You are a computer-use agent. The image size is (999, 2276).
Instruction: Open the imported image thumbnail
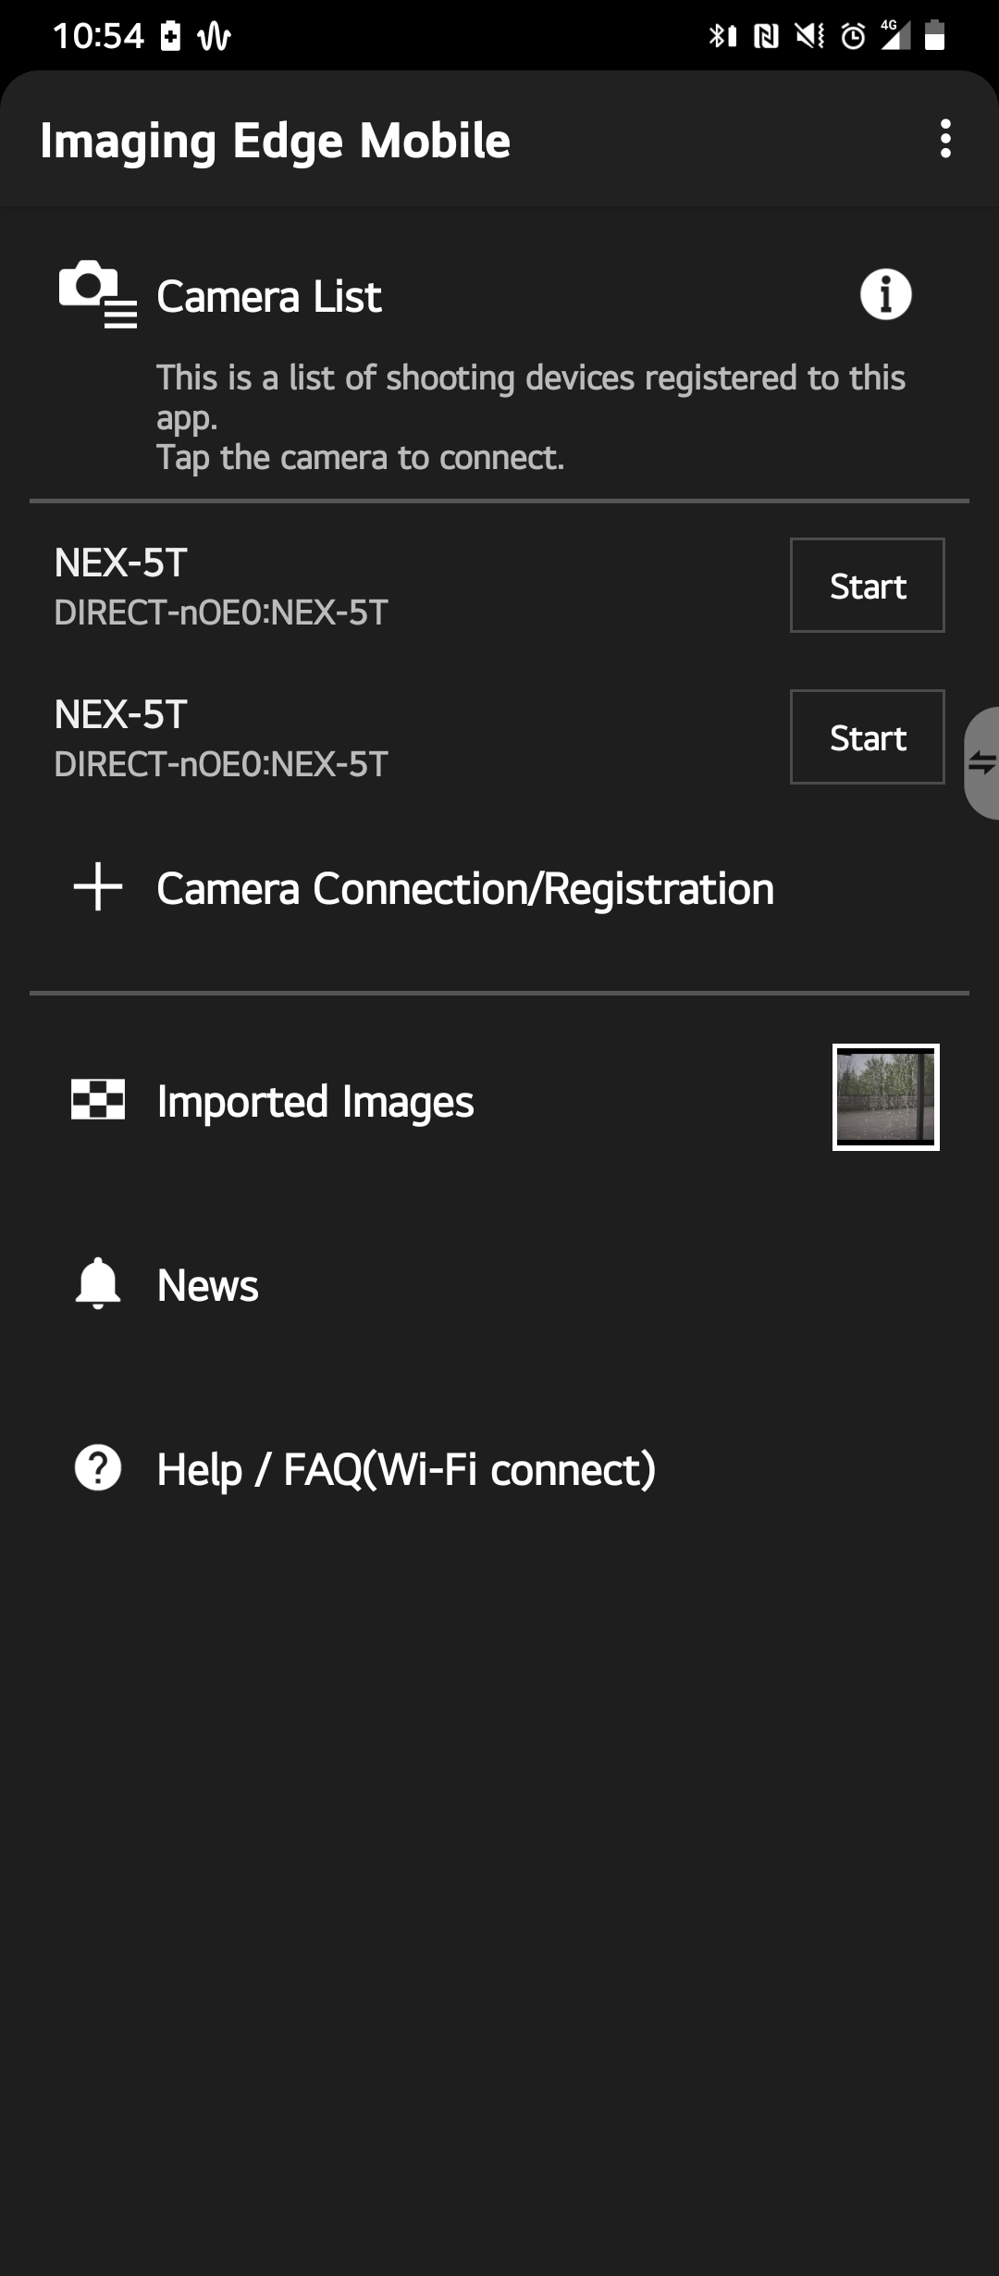(885, 1097)
